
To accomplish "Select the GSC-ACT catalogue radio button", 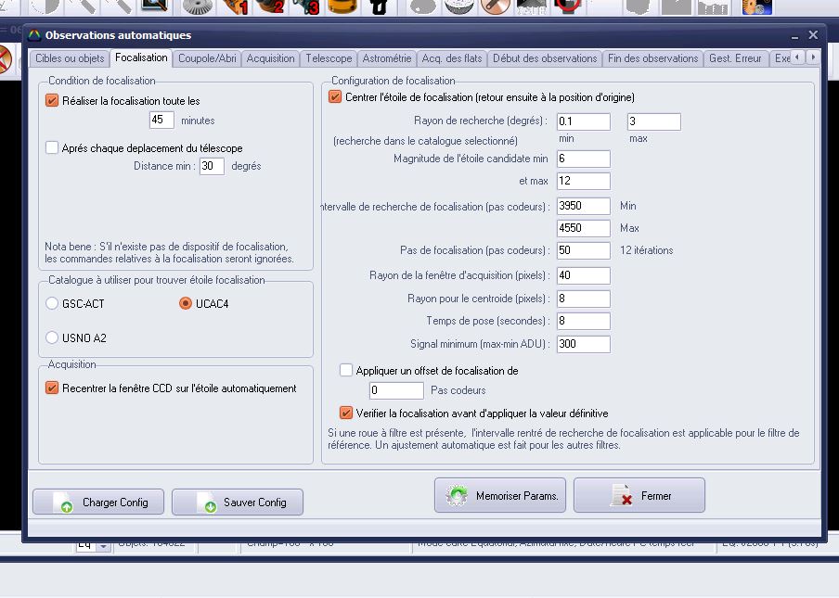I will pyautogui.click(x=52, y=304).
